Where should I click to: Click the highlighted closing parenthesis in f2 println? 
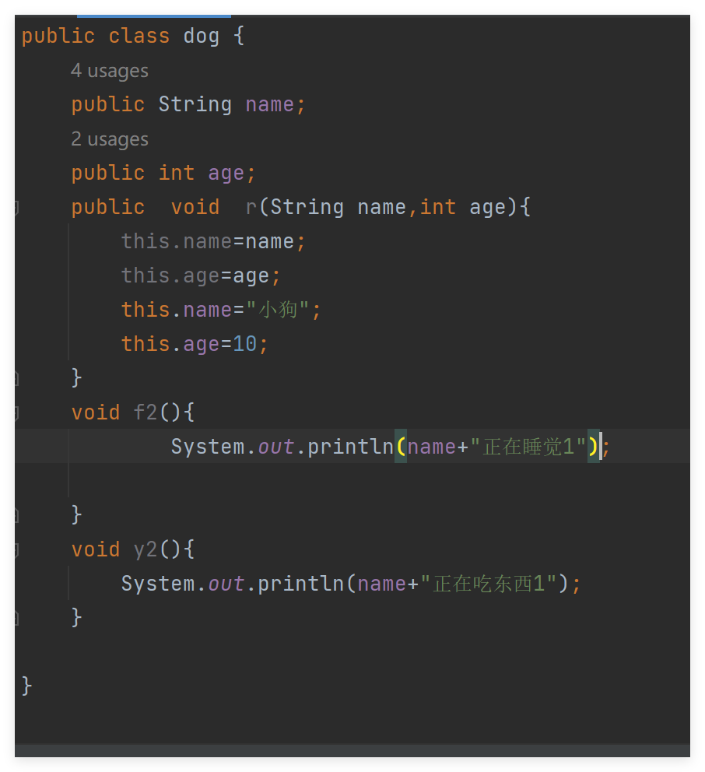[592, 447]
